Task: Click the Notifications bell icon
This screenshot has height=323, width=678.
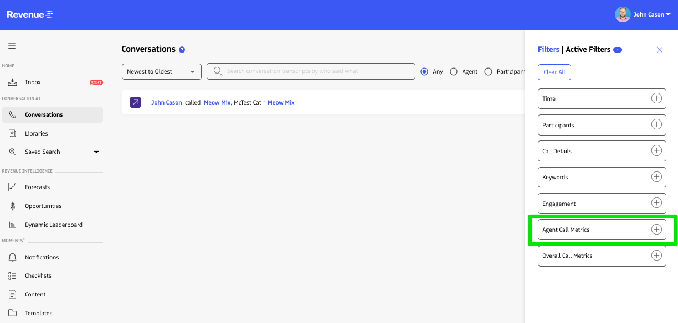Action: click(x=12, y=257)
